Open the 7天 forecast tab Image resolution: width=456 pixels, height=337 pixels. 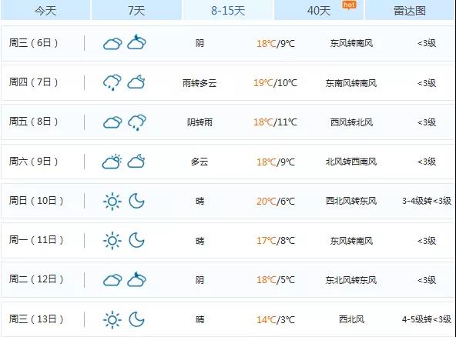point(136,10)
